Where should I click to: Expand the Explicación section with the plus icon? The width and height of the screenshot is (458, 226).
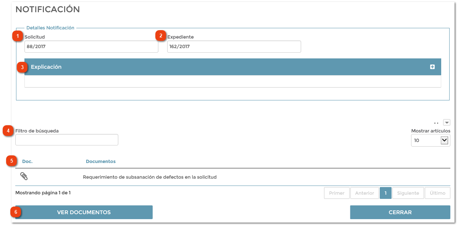[432, 66]
